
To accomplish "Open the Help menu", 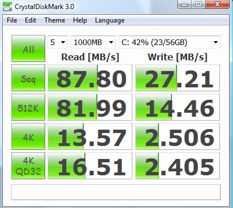I will coord(80,20).
